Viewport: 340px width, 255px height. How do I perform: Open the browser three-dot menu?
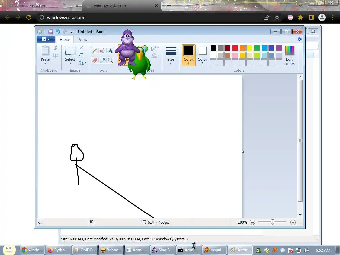pyautogui.click(x=333, y=17)
